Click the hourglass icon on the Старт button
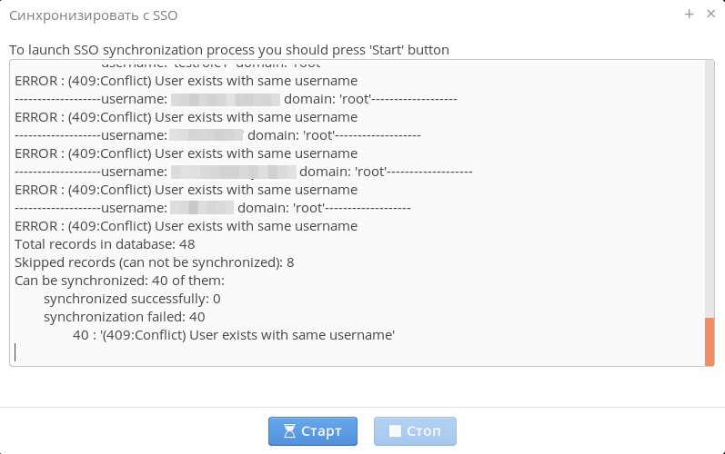 289,431
